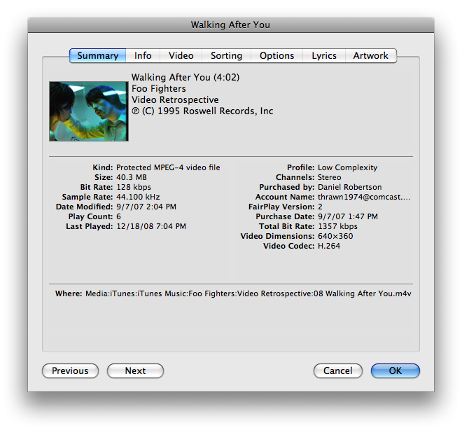Click the Video Codec value 'H.264'
The width and height of the screenshot is (462, 430).
click(x=329, y=246)
